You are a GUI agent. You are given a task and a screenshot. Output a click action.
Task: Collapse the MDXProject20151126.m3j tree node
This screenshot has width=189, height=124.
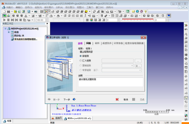(x=6, y=29)
